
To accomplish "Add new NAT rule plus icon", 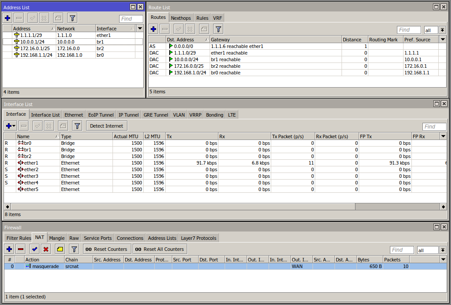I will point(9,249).
